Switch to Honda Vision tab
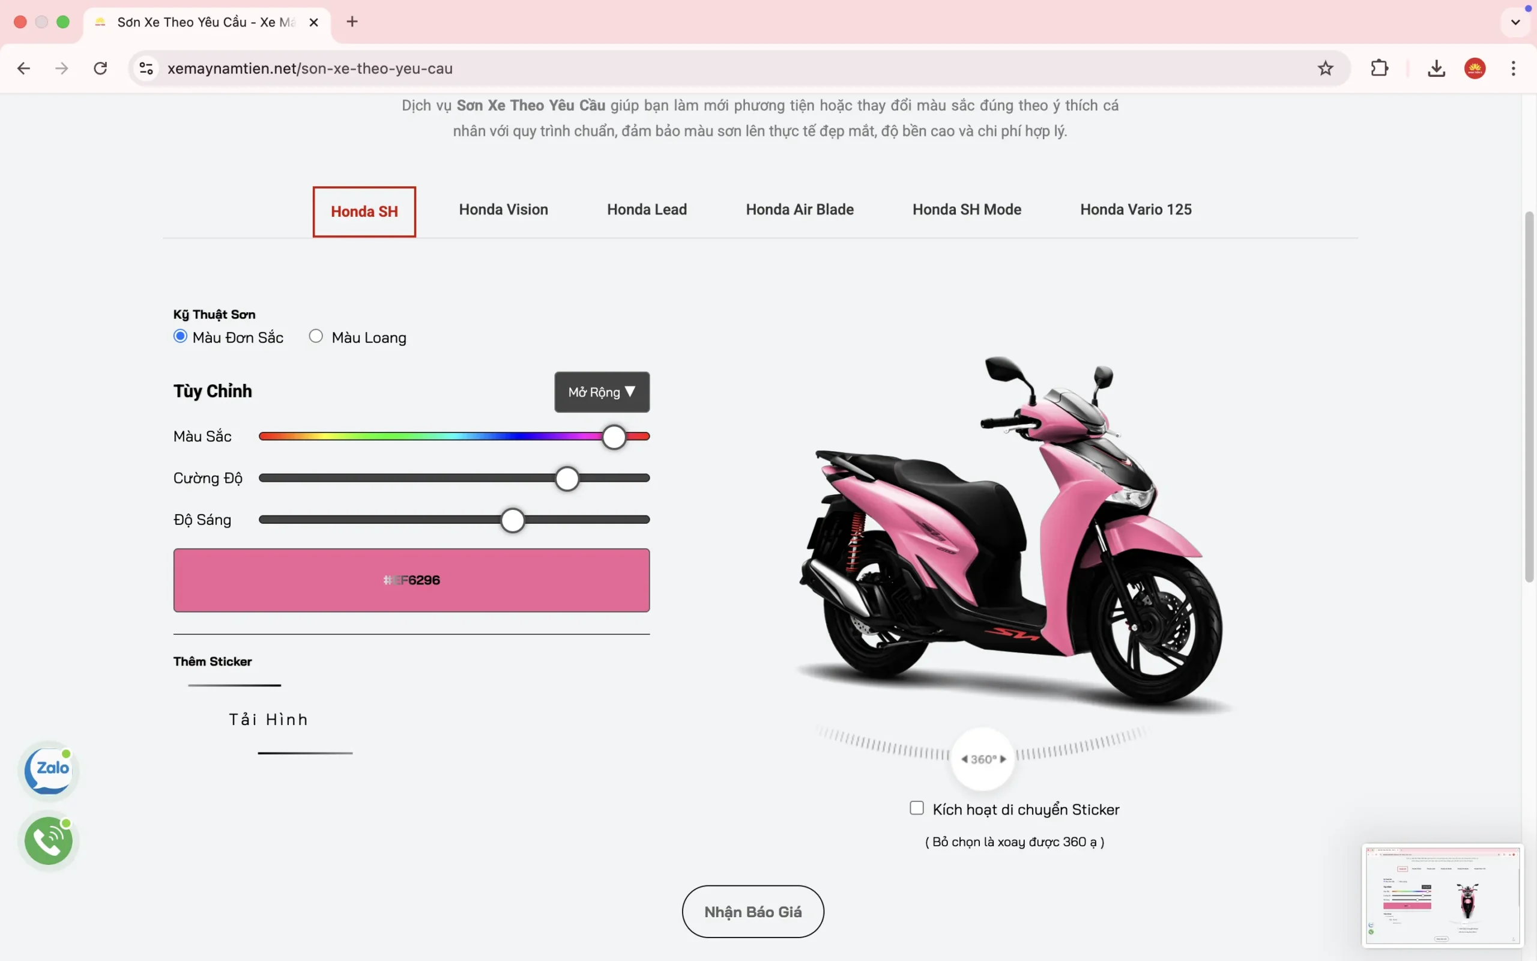The height and width of the screenshot is (961, 1537). point(503,210)
